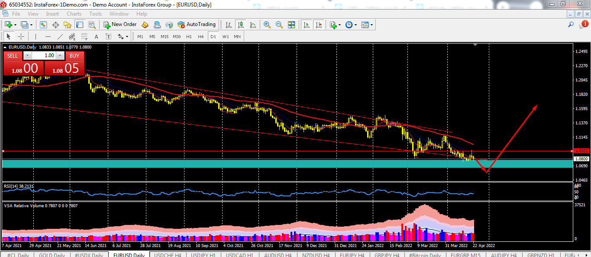
Task: Open the Templates dropdown arrow
Action: click(372, 25)
